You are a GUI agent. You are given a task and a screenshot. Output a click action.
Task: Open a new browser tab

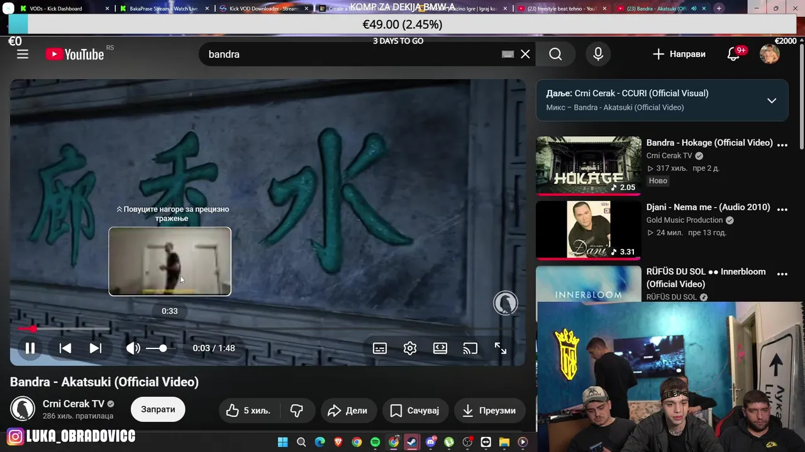coord(719,8)
